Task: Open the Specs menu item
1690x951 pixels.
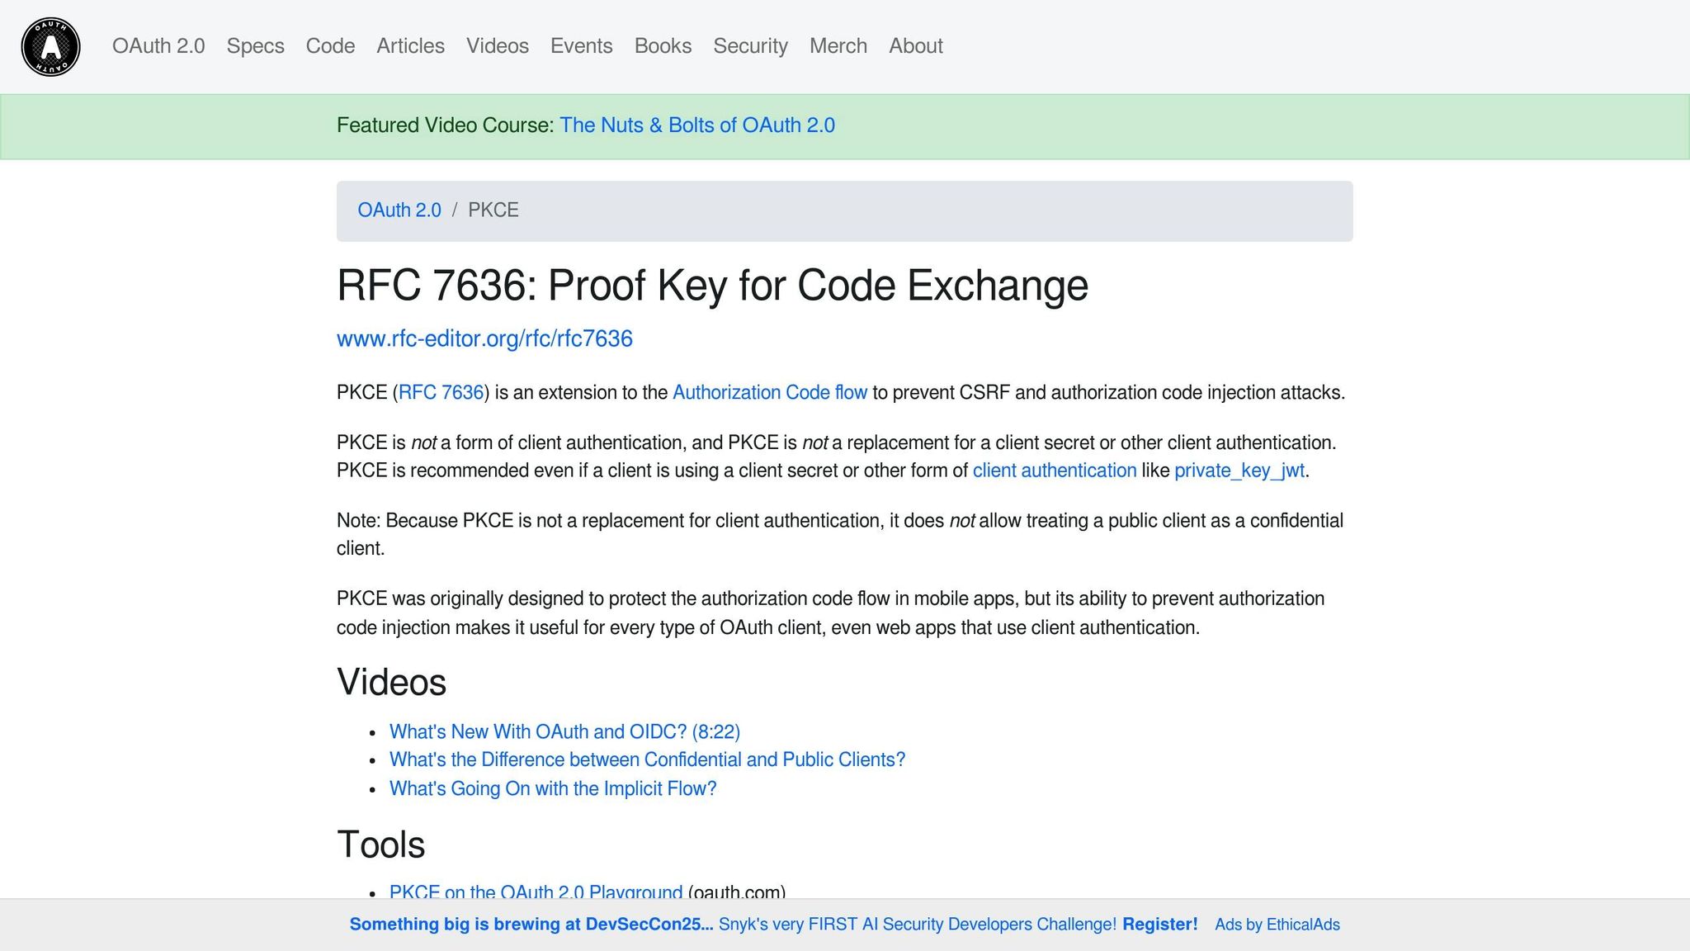Action: (255, 46)
